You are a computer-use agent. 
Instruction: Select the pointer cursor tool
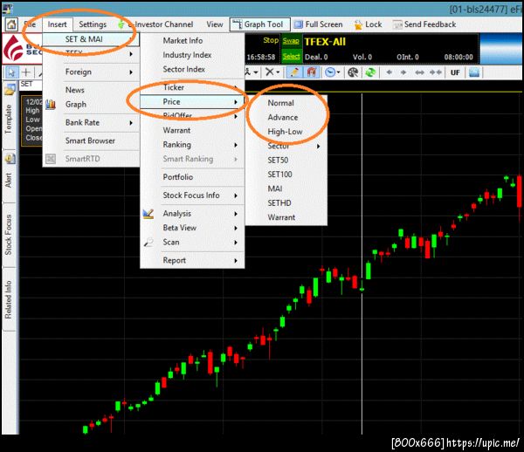(11, 72)
